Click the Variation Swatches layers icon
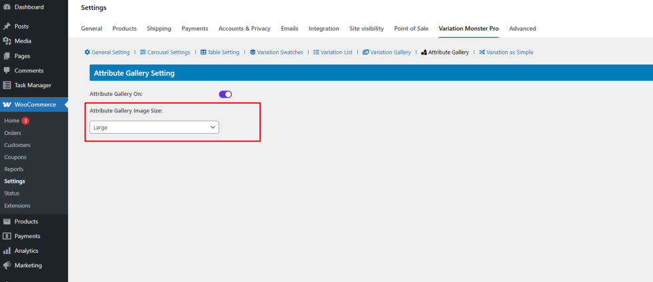The height and width of the screenshot is (282, 653). 253,52
